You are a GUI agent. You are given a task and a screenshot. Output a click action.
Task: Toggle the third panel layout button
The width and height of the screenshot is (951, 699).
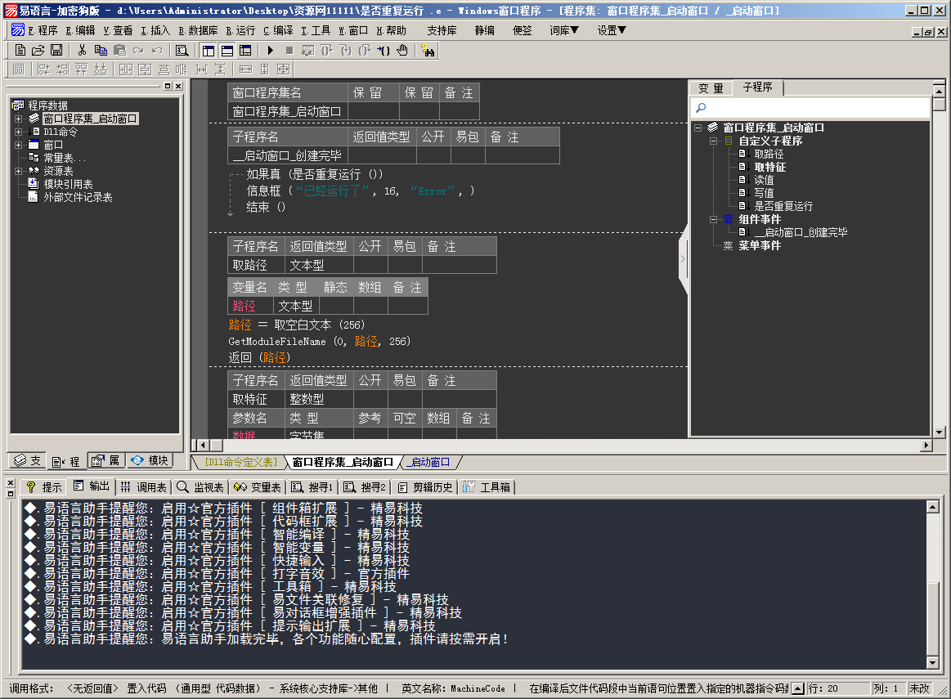point(245,51)
